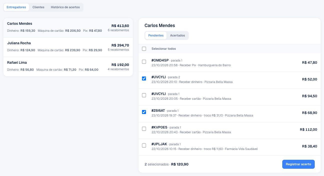This screenshot has width=324, height=176.
Task: Switch to the Entregadores tab
Action: click(16, 7)
